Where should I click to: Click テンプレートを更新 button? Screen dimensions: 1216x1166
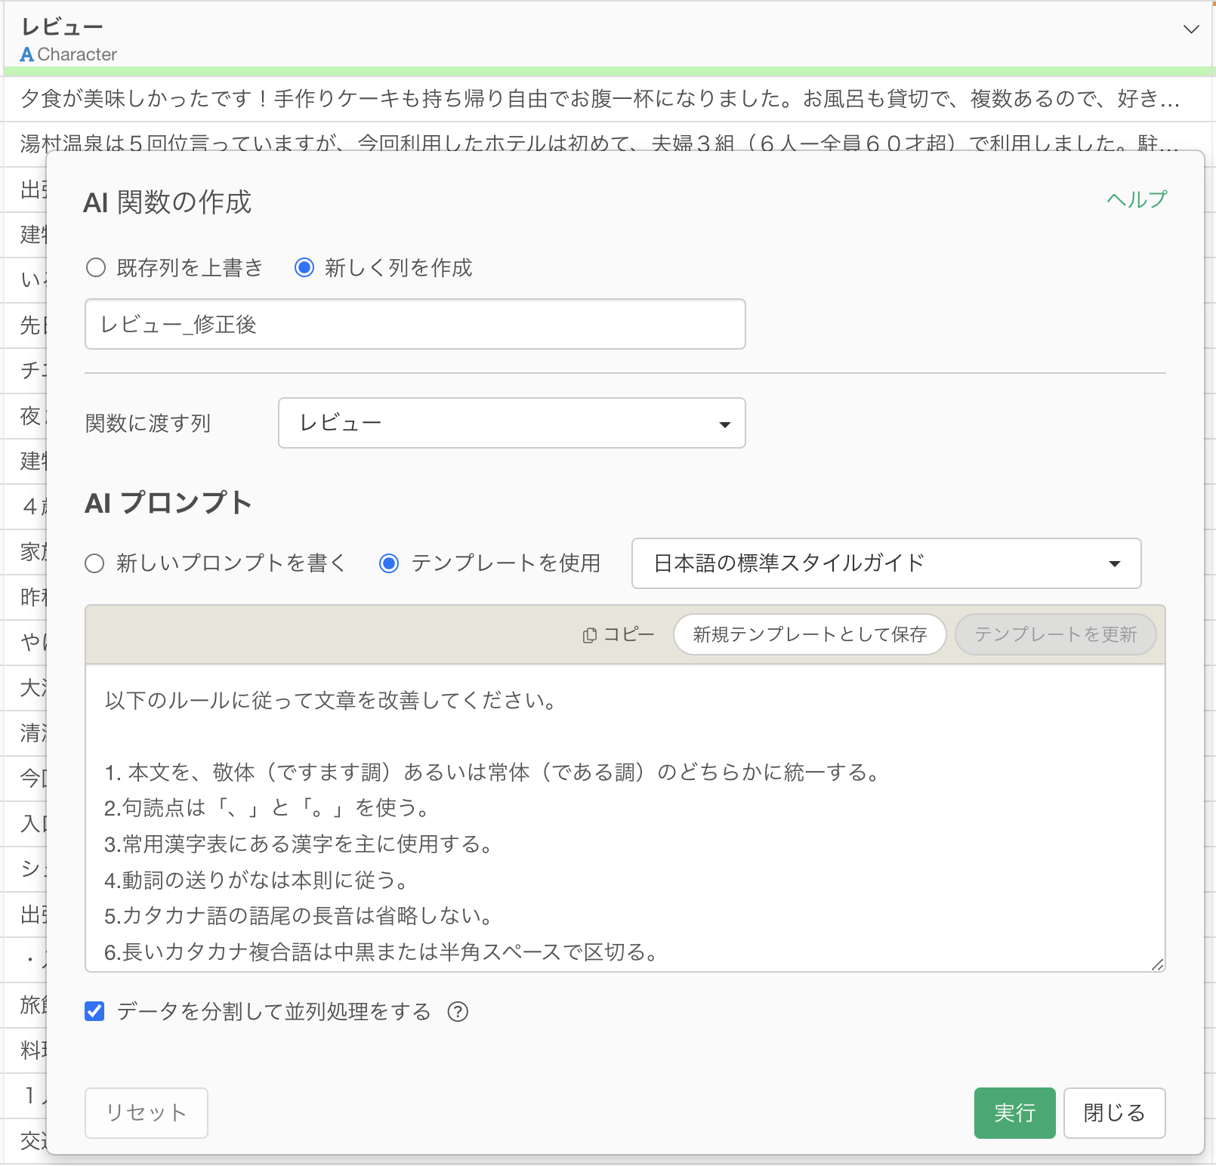[x=1055, y=634]
